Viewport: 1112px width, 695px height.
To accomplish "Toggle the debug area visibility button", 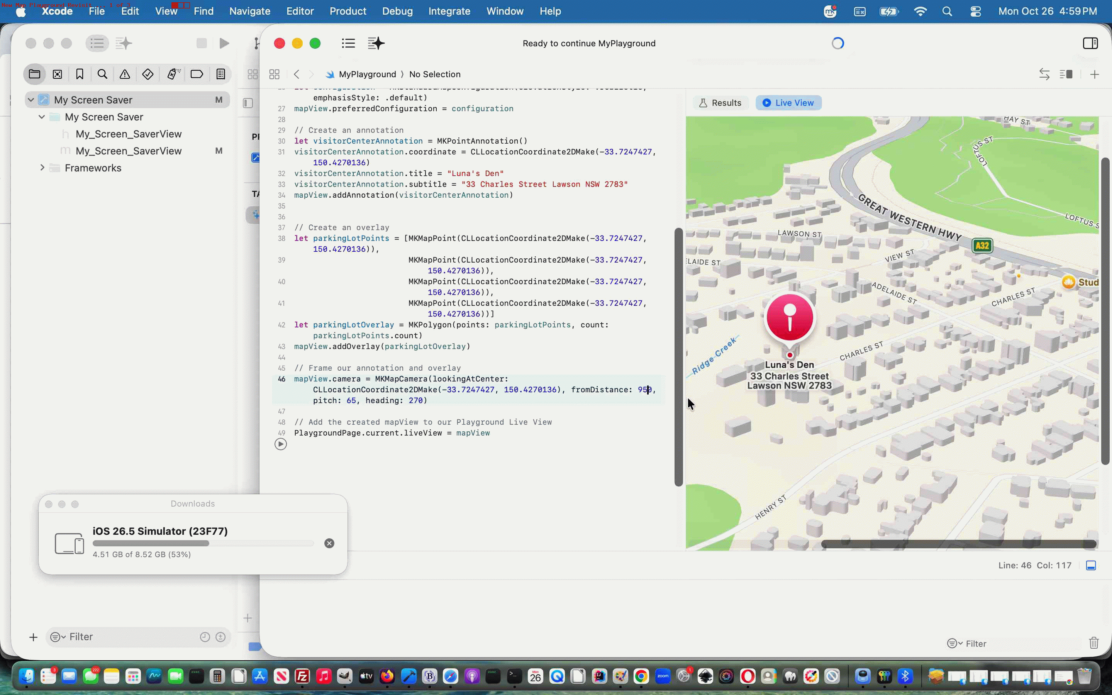I will click(1091, 565).
